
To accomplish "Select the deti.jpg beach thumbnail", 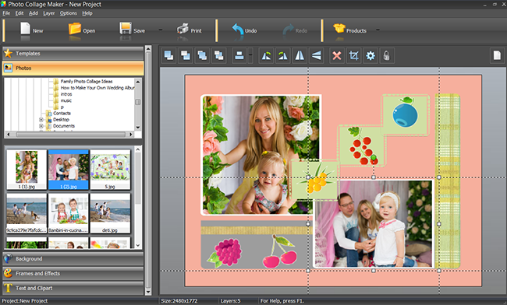I will [110, 213].
